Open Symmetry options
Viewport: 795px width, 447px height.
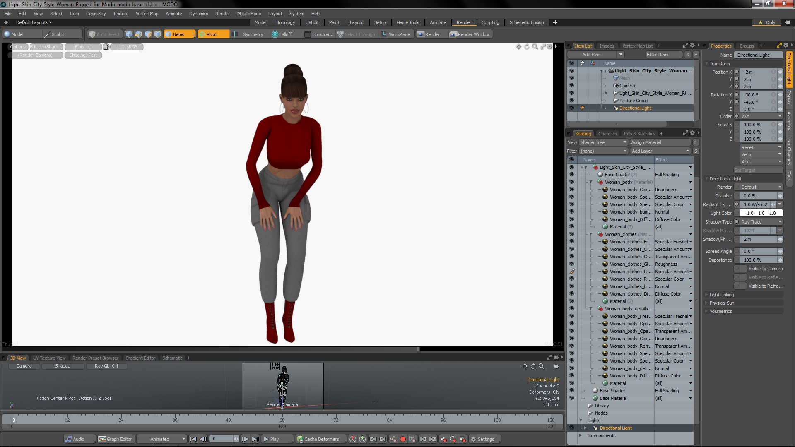click(253, 34)
